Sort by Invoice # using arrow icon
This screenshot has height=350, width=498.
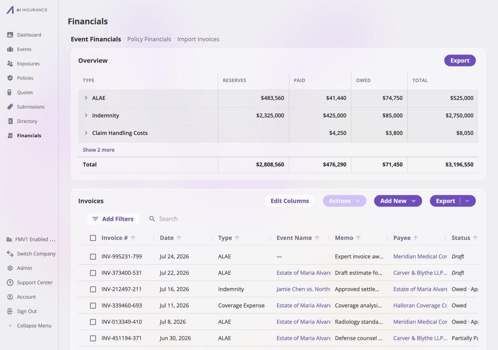(x=133, y=238)
